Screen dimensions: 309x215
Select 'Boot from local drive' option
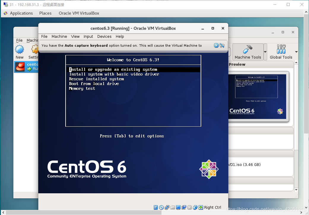pyautogui.click(x=94, y=84)
